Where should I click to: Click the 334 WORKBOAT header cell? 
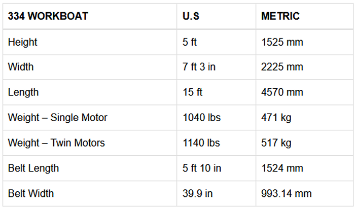click(x=48, y=16)
